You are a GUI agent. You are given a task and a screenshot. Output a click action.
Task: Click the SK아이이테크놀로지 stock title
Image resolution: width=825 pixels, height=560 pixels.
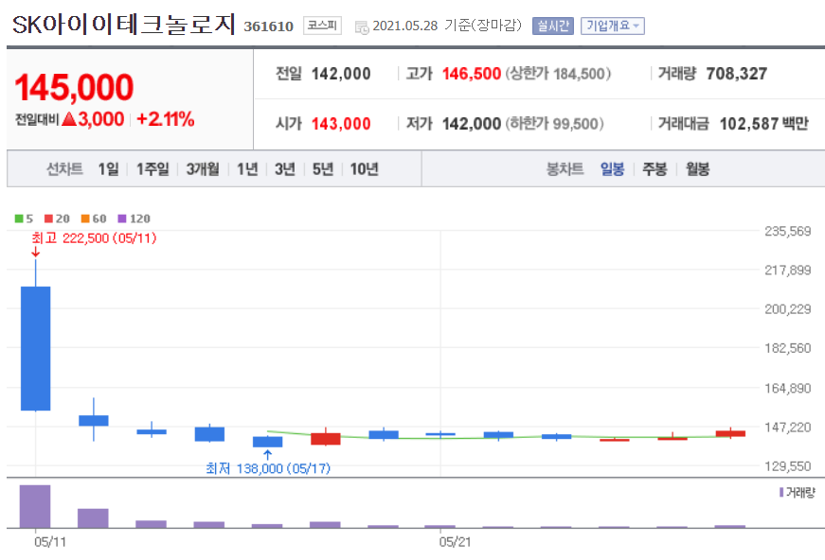click(124, 25)
